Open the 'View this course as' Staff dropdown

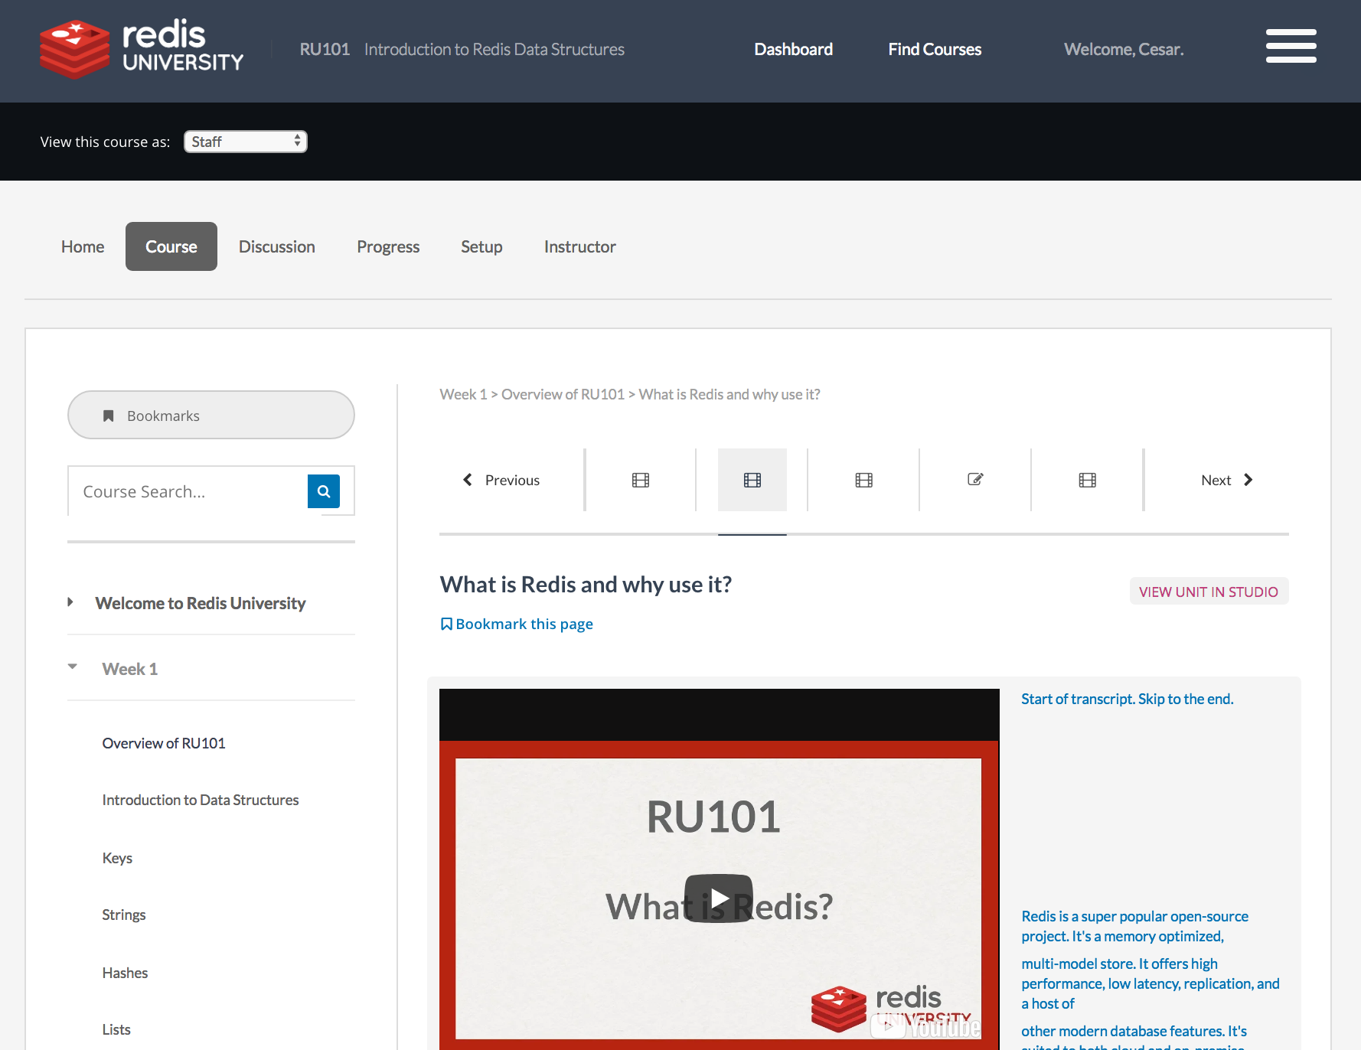(x=245, y=142)
